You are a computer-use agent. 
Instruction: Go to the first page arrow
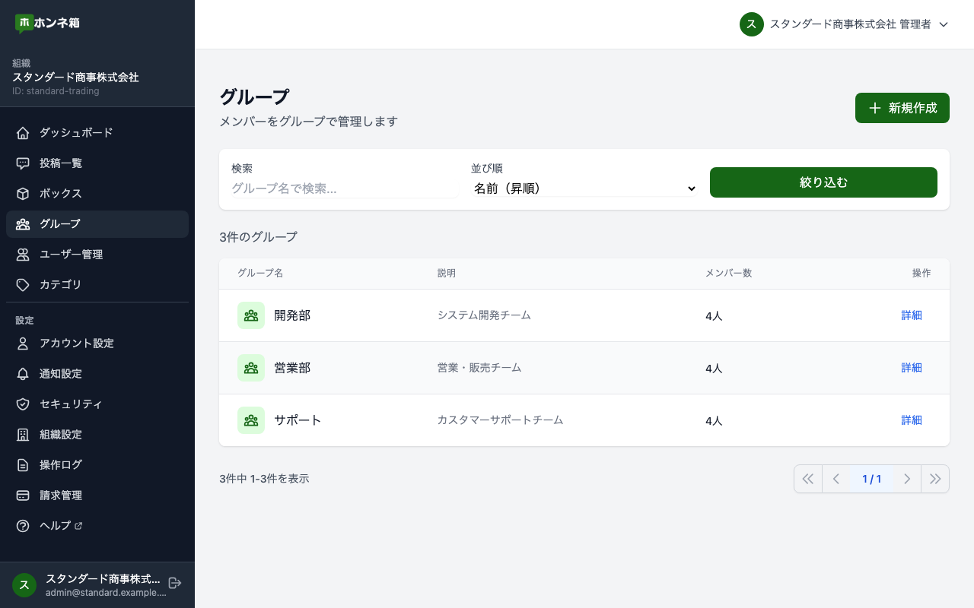(808, 479)
